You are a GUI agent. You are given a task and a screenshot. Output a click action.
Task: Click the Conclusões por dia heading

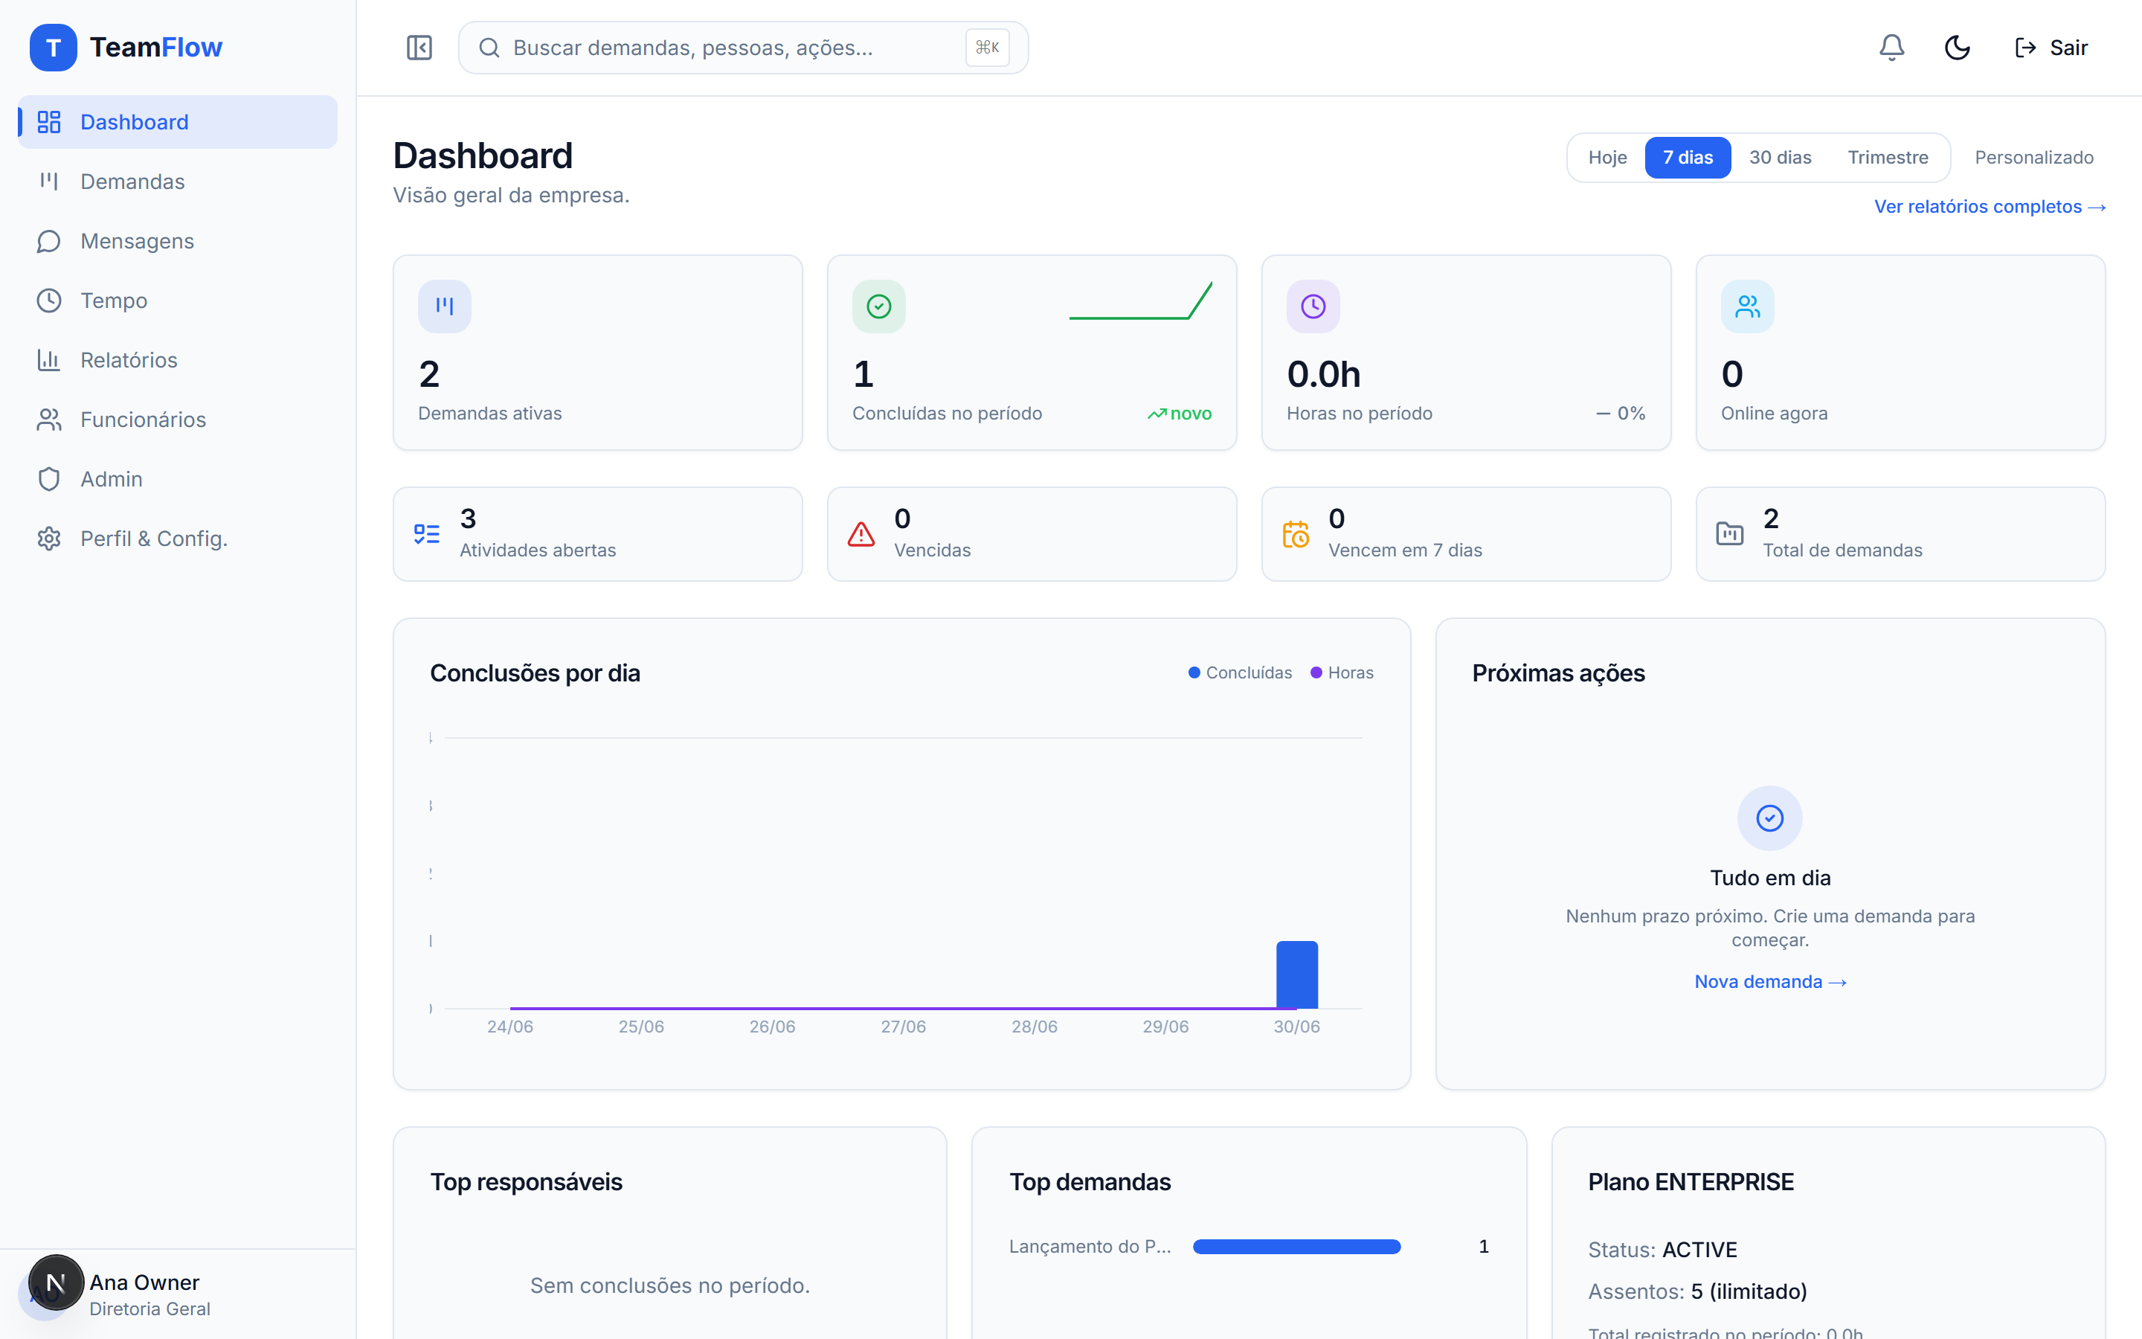pos(535,673)
